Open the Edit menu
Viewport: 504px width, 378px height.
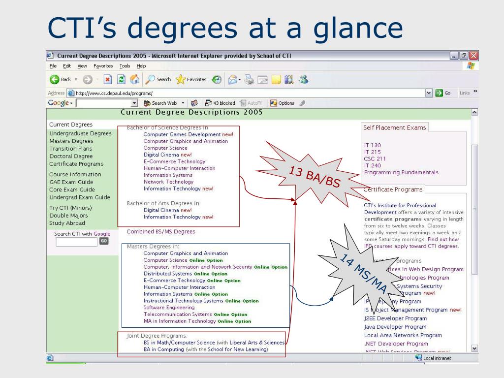[67, 66]
